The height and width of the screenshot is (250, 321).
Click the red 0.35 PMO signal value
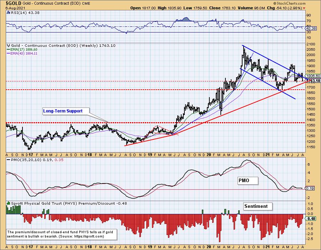[x=59, y=160]
